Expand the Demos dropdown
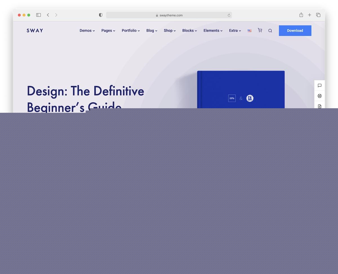Viewport: 338px width, 274px height. tap(87, 30)
